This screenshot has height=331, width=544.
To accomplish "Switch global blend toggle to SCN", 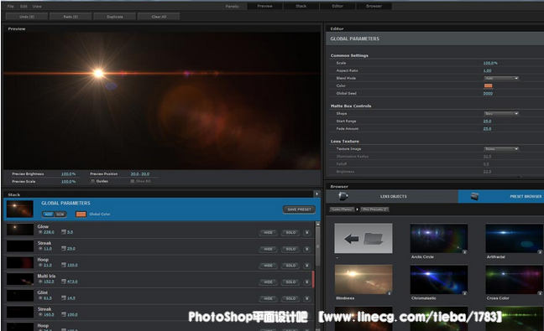I will click(x=60, y=215).
